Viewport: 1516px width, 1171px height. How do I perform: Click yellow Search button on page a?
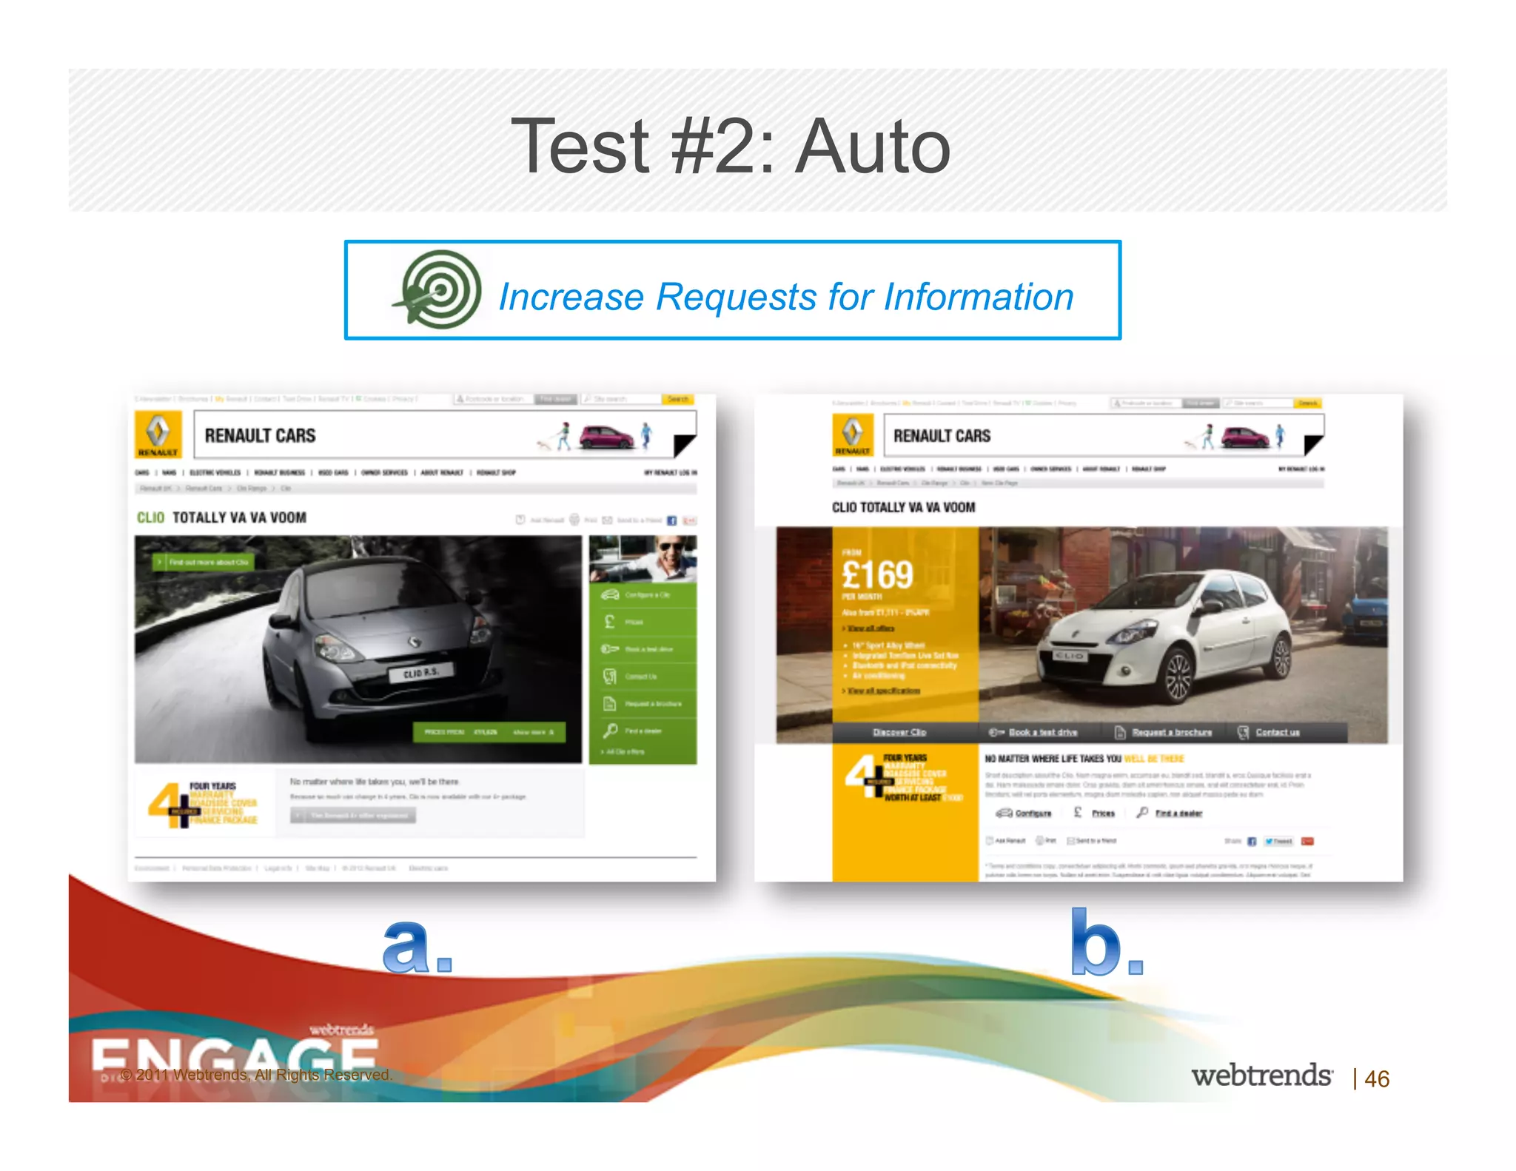point(678,399)
